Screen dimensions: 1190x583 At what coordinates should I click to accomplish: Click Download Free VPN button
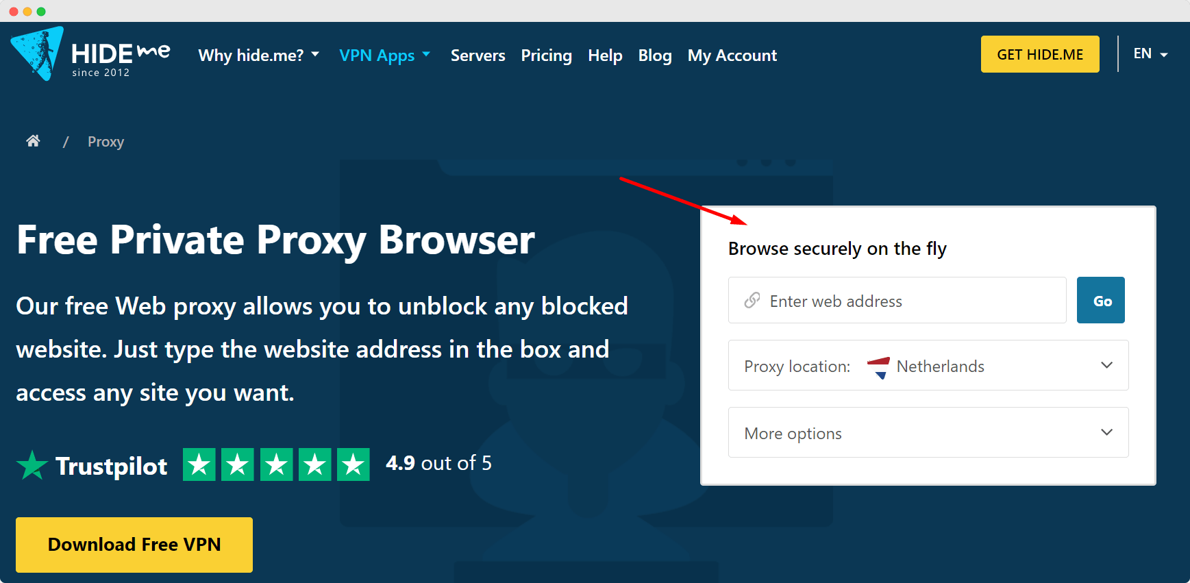[x=134, y=545]
